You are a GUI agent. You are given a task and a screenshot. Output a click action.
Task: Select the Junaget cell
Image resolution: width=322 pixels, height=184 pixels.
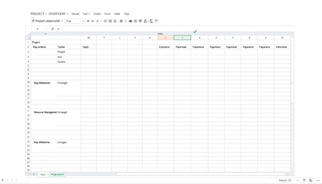[62, 142]
